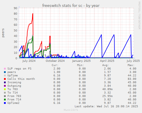Select the 'UpTime' legend label
Viewport: 142px width, 113px height.
tap(13, 76)
